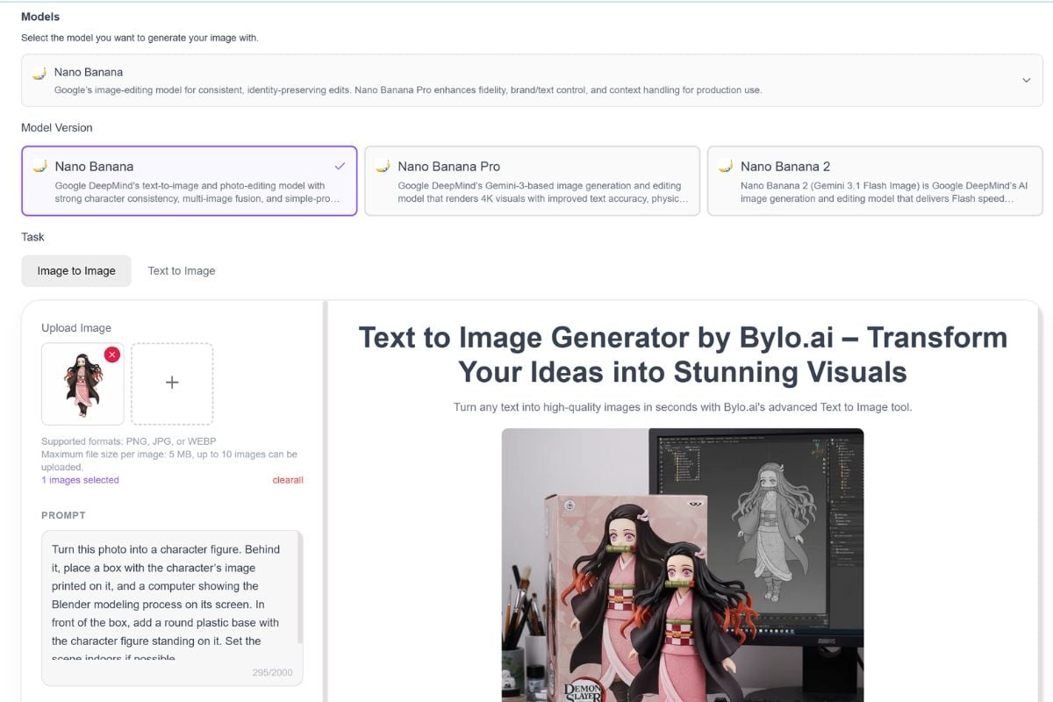The width and height of the screenshot is (1053, 702).
Task: Select the Nano Banana Pro version card
Action: click(532, 181)
